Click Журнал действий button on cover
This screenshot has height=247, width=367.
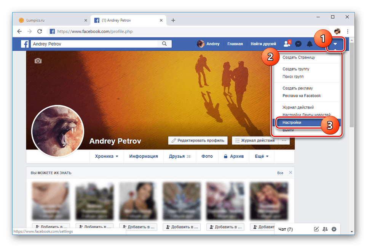pyautogui.click(x=255, y=140)
